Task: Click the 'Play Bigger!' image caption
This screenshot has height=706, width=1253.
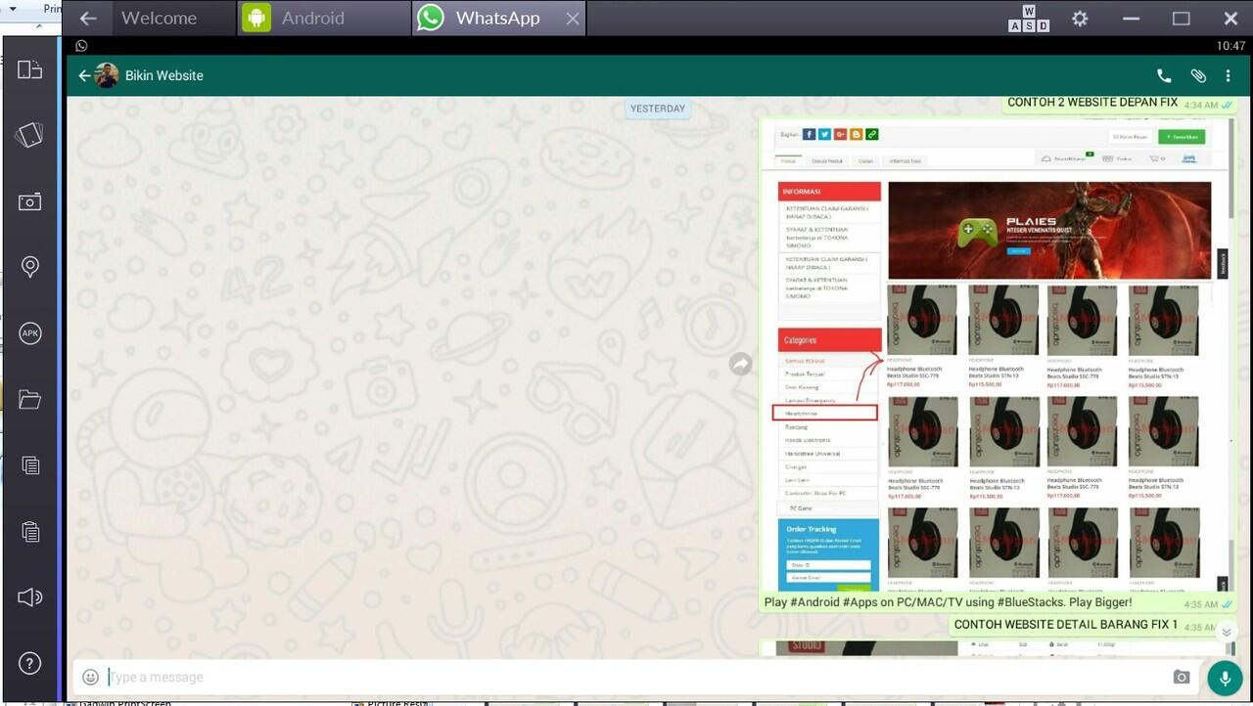Action: pos(948,602)
